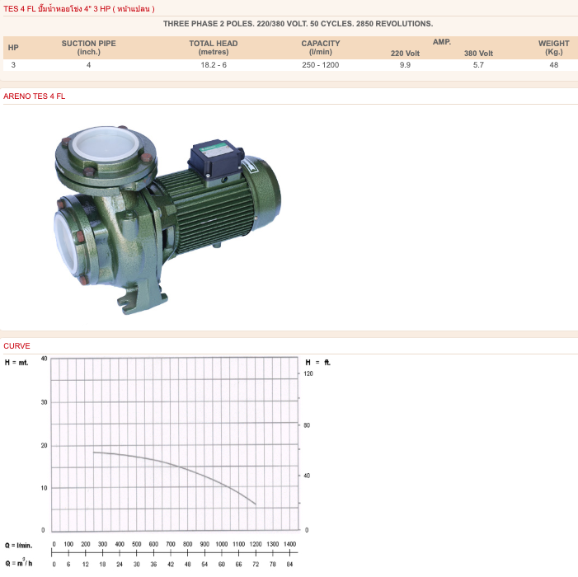Click the 380 Volt sub-header
578x577 pixels.
pyautogui.click(x=478, y=54)
